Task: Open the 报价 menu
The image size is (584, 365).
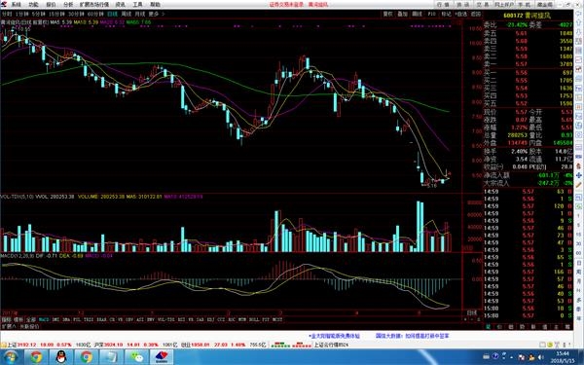Action: click(x=51, y=5)
